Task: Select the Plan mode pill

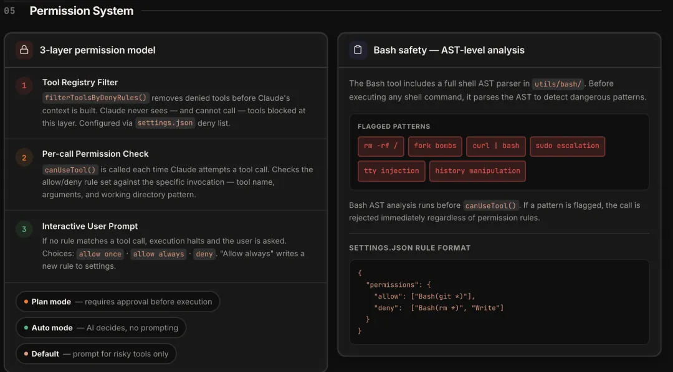Action: coord(118,302)
